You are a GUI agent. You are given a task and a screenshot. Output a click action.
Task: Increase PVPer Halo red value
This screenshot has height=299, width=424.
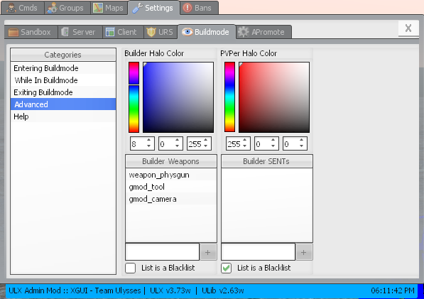click(245, 141)
